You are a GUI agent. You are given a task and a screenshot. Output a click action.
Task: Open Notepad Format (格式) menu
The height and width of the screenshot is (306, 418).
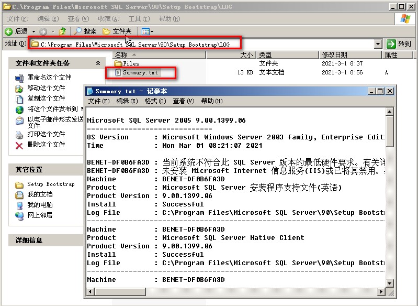155,101
